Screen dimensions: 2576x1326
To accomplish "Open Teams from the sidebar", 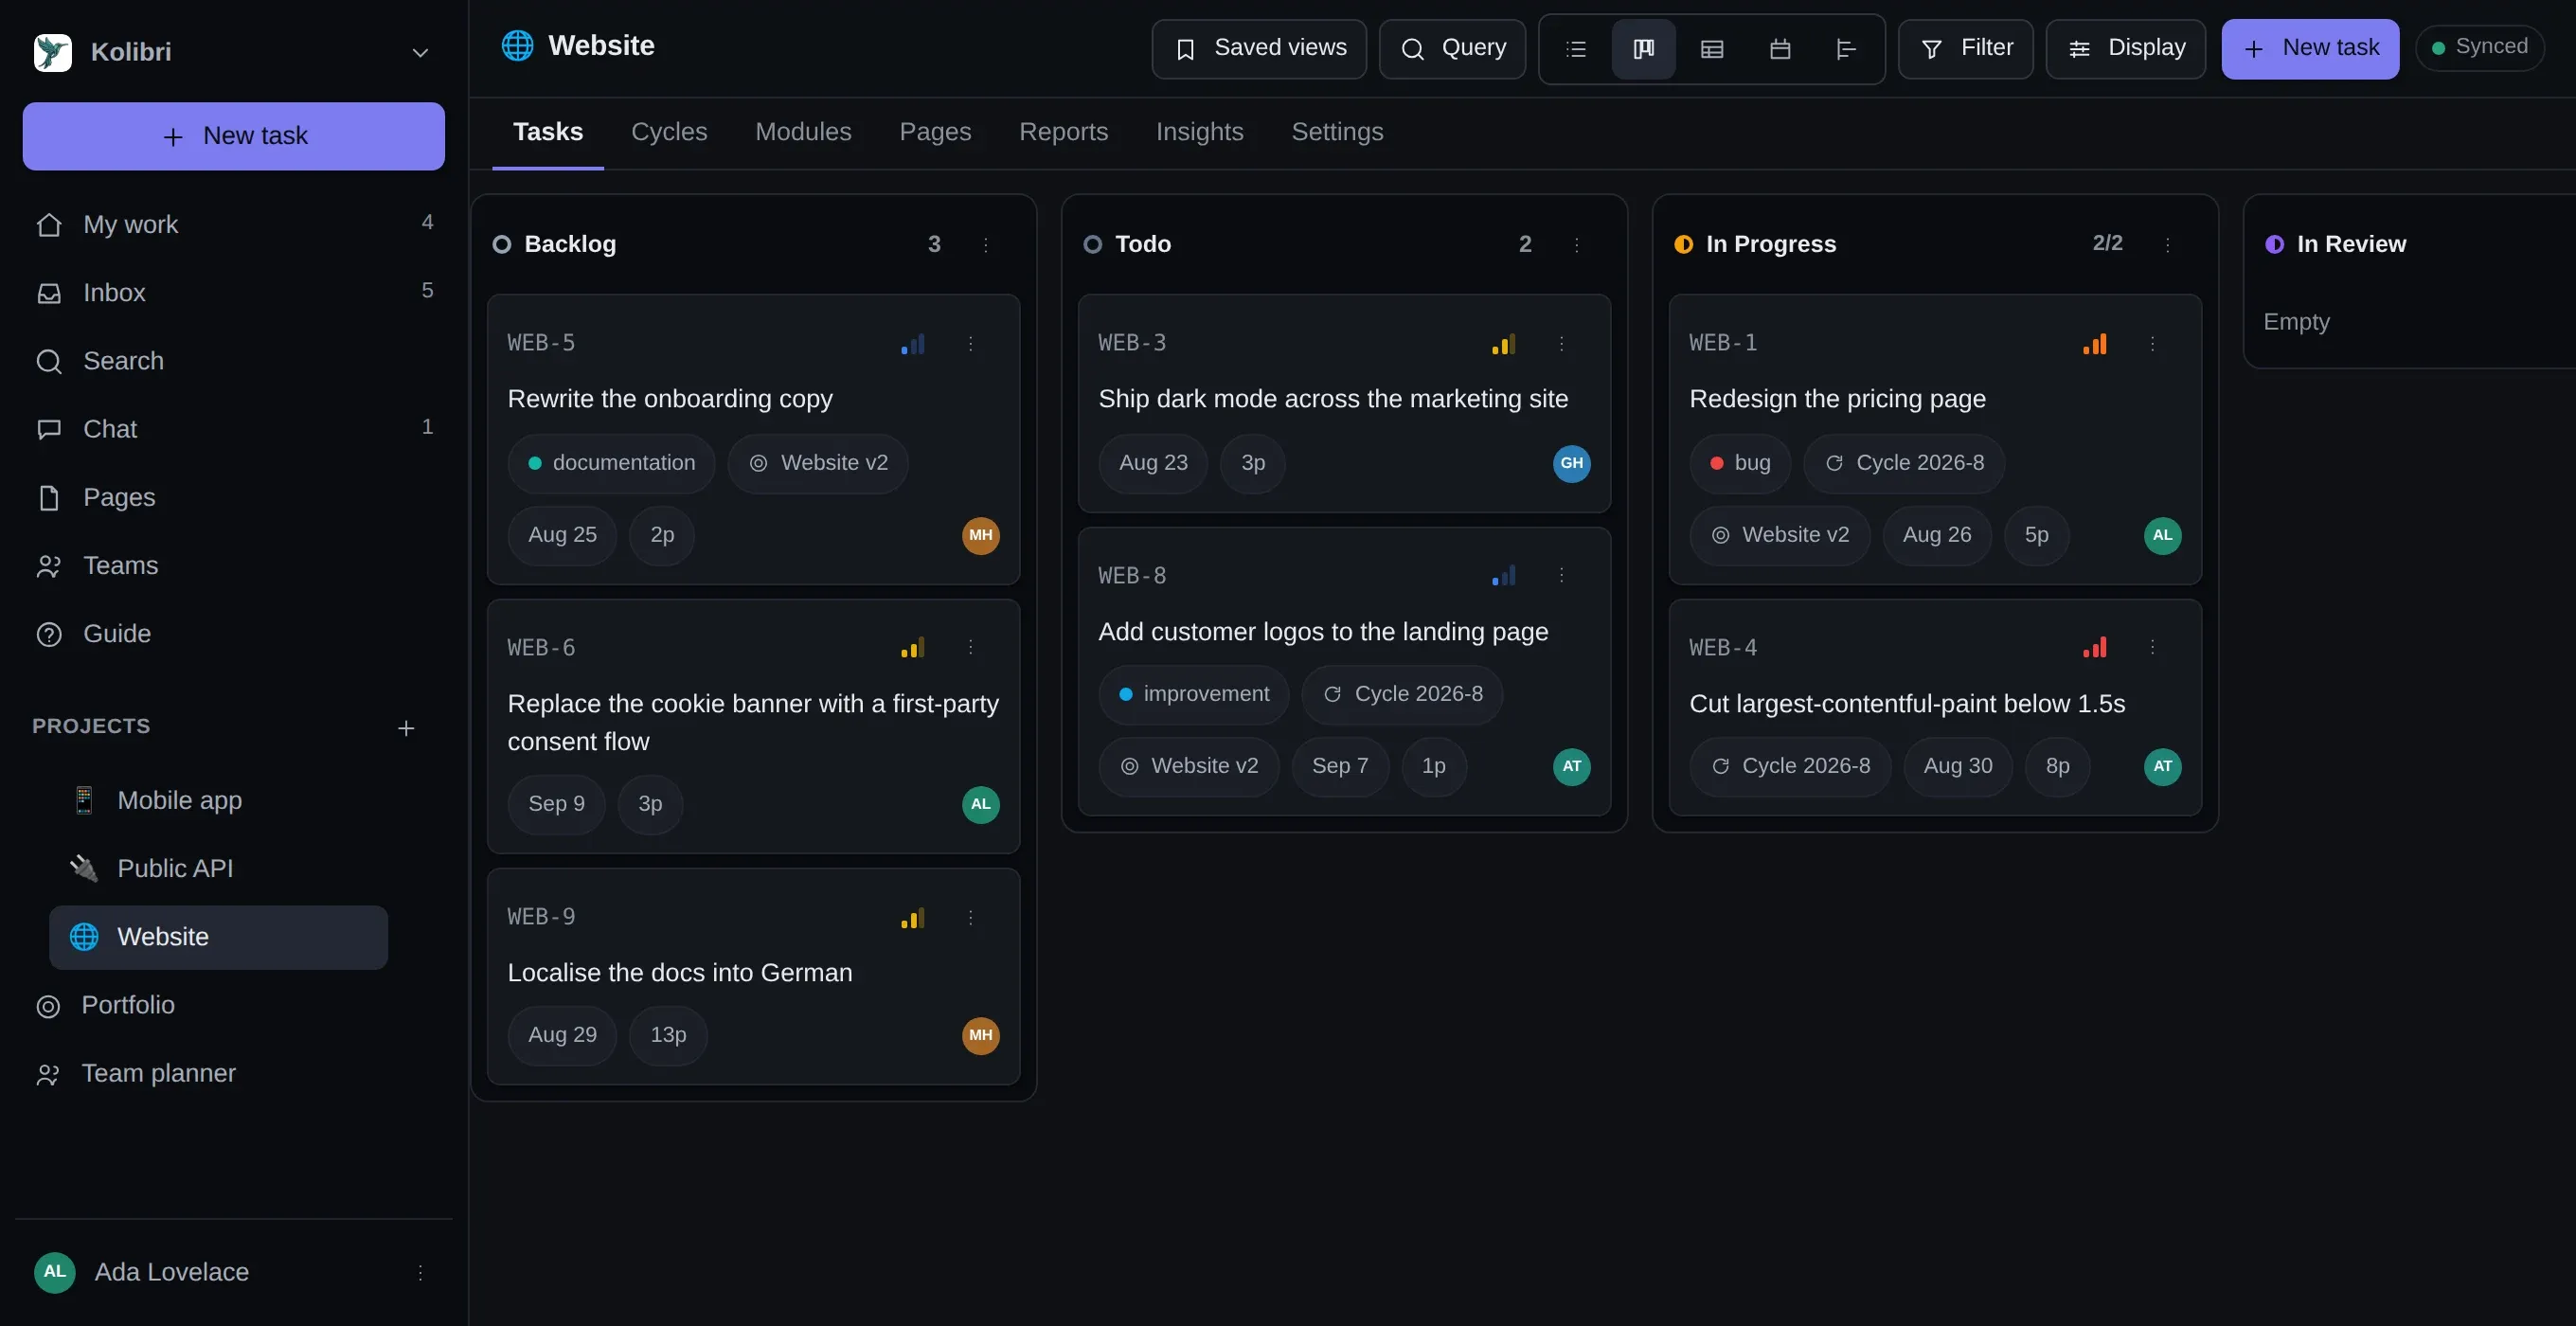I will pyautogui.click(x=234, y=565).
